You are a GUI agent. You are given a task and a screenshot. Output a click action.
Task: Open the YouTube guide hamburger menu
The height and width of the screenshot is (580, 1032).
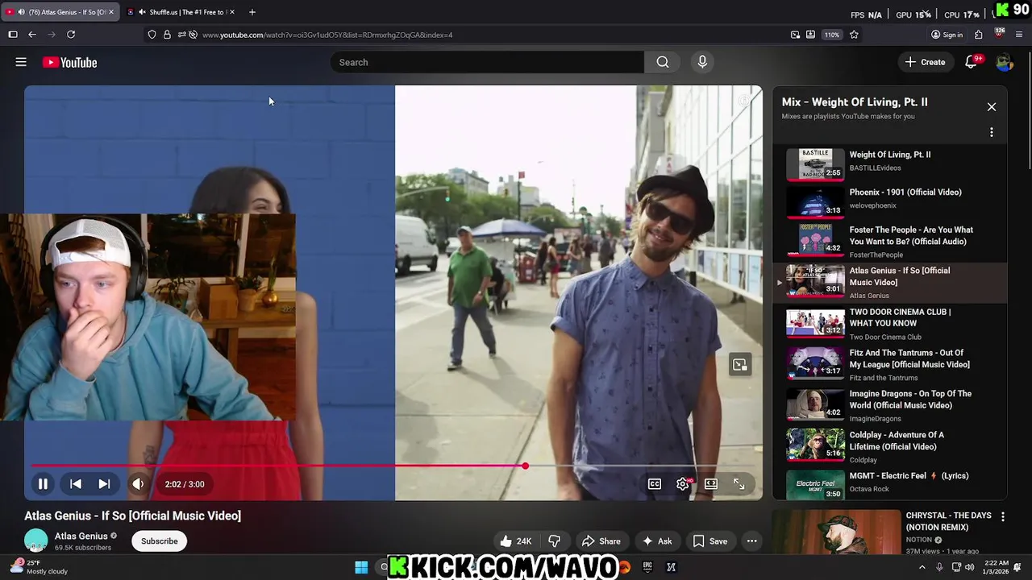click(x=21, y=62)
